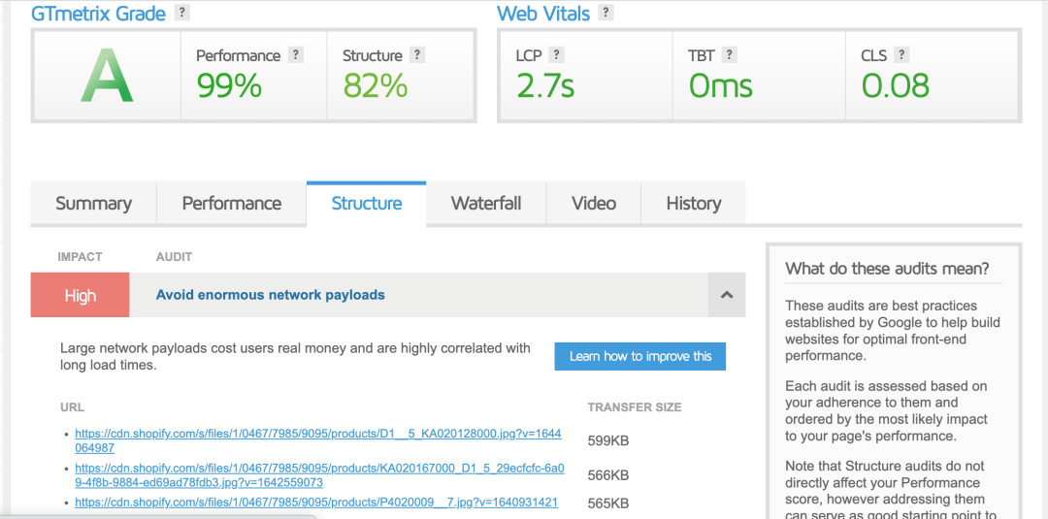Click the 565KB transfer size value
This screenshot has height=519, width=1048.
[x=608, y=503]
